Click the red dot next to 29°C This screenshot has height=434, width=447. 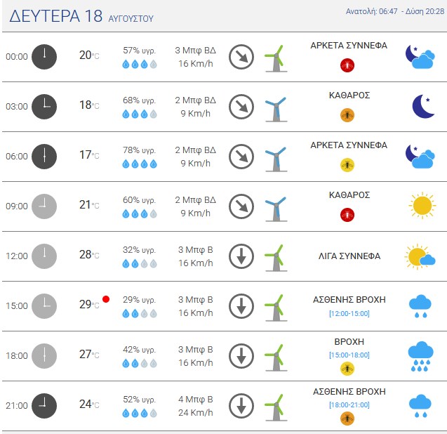106,299
